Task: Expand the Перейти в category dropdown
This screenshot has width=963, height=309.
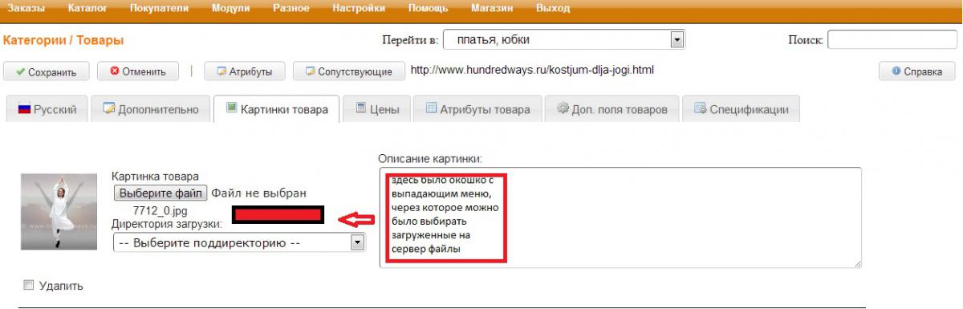Action: point(563,39)
